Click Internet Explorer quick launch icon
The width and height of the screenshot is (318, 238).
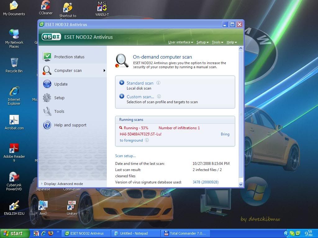[43, 233]
